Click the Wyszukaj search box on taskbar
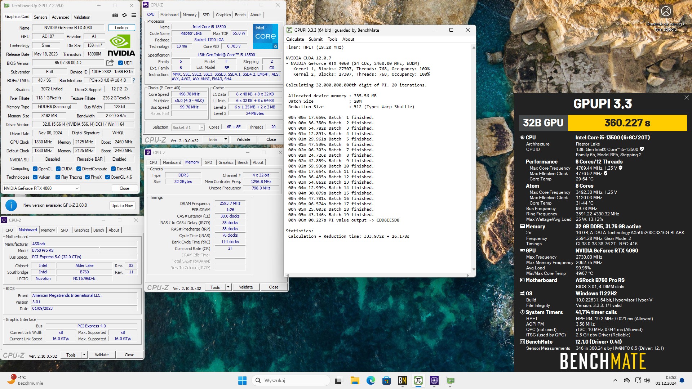This screenshot has width=692, height=389. [291, 380]
